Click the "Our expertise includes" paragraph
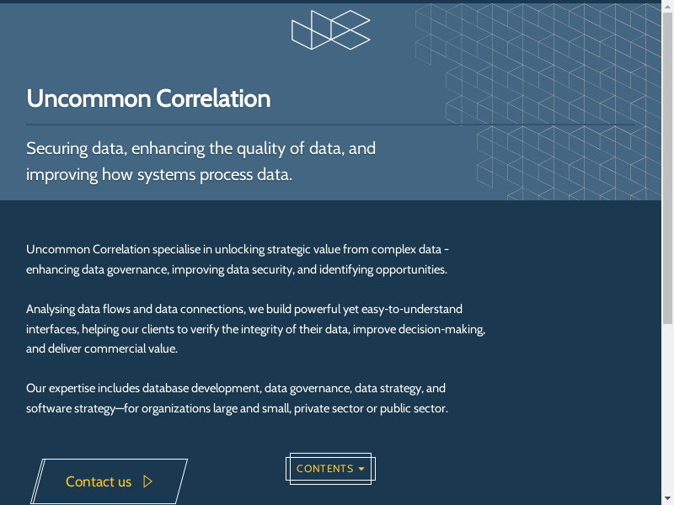Screen dimensions: 674x505 (237, 398)
